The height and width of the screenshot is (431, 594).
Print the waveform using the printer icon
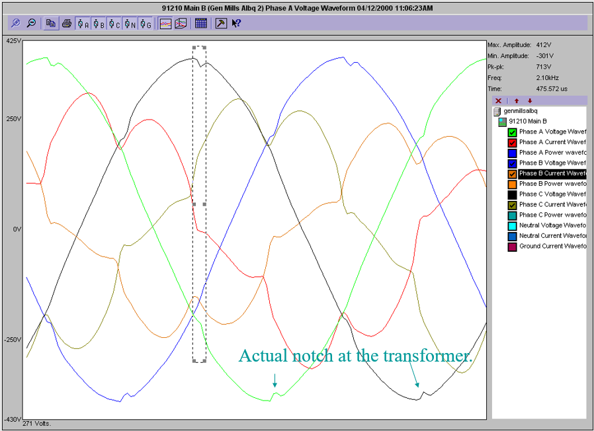tap(67, 23)
